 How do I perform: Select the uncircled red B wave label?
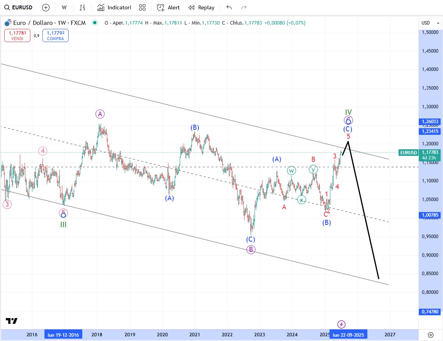pos(313,159)
